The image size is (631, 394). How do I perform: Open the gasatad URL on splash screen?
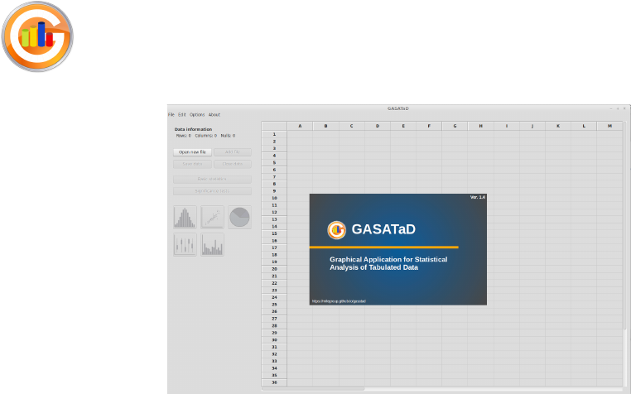point(339,301)
